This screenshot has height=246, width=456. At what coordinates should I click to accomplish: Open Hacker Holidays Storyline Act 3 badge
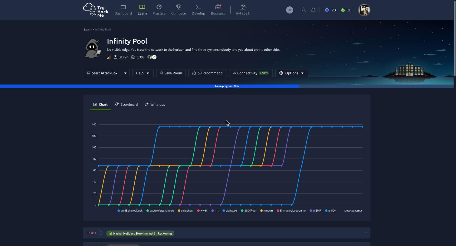point(140,233)
